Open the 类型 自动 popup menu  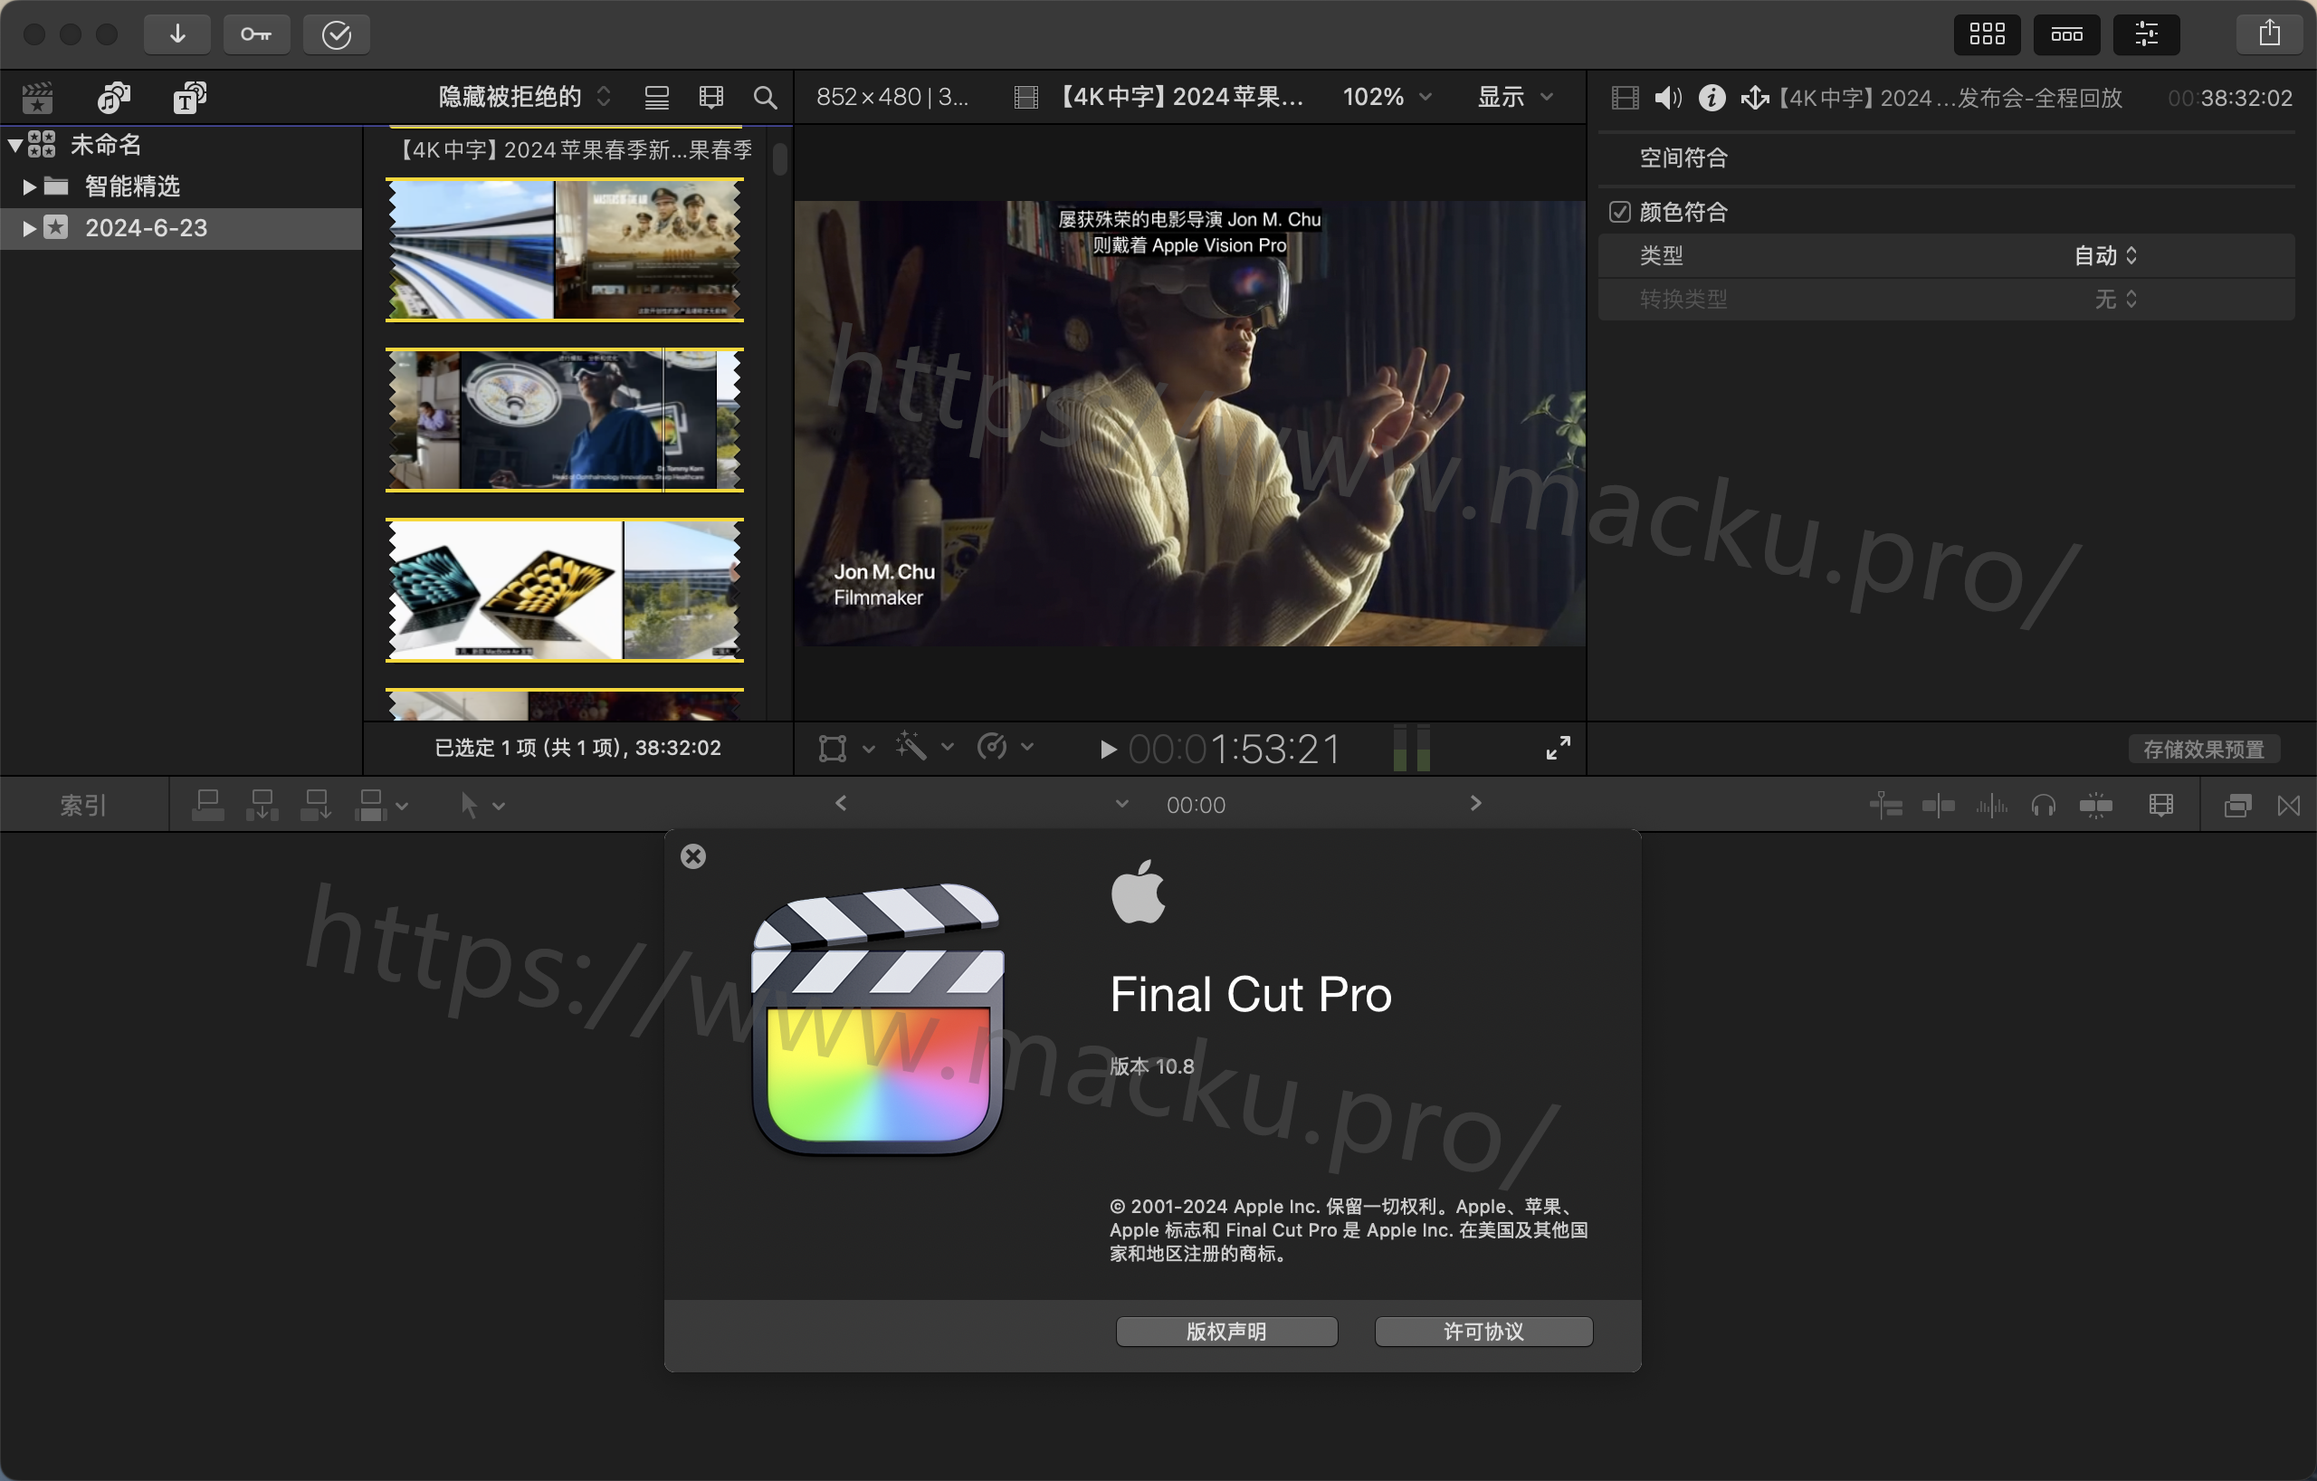pos(2105,256)
